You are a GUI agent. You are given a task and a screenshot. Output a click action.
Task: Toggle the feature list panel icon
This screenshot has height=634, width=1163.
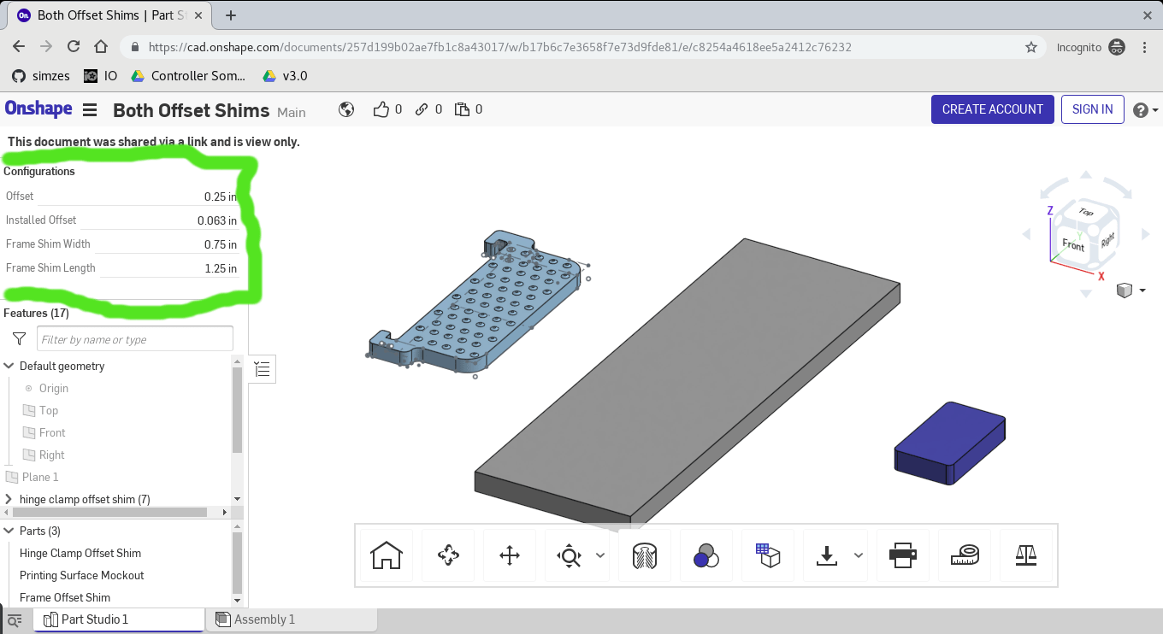[x=263, y=369]
